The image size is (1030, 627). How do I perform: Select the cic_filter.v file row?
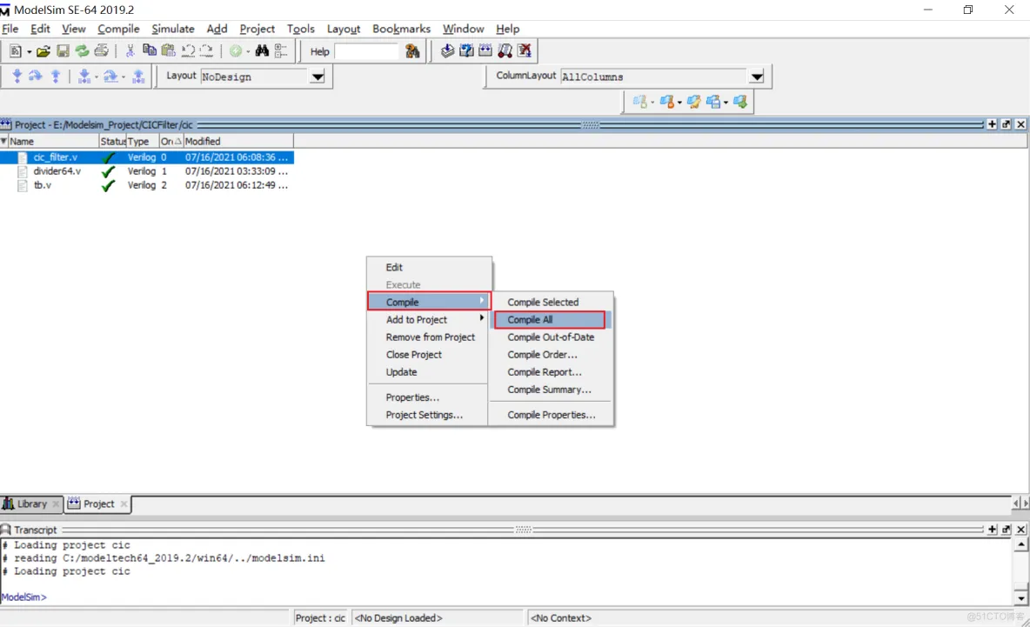[x=147, y=157]
